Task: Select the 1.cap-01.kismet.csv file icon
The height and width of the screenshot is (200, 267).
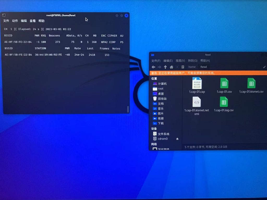Action: click(x=251, y=83)
